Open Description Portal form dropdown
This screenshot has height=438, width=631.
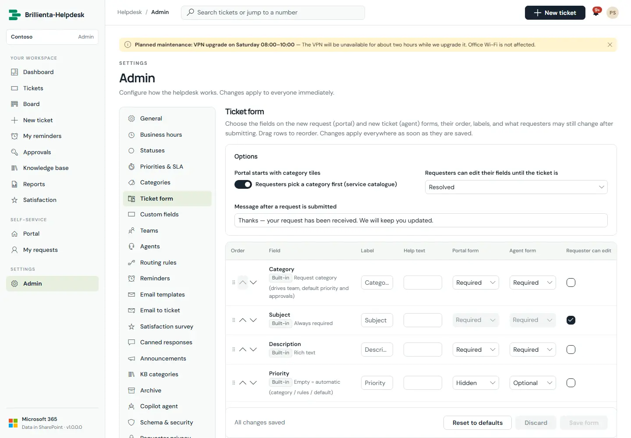(475, 350)
